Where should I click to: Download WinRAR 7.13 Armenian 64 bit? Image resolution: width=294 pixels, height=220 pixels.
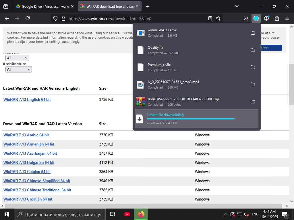29,144
